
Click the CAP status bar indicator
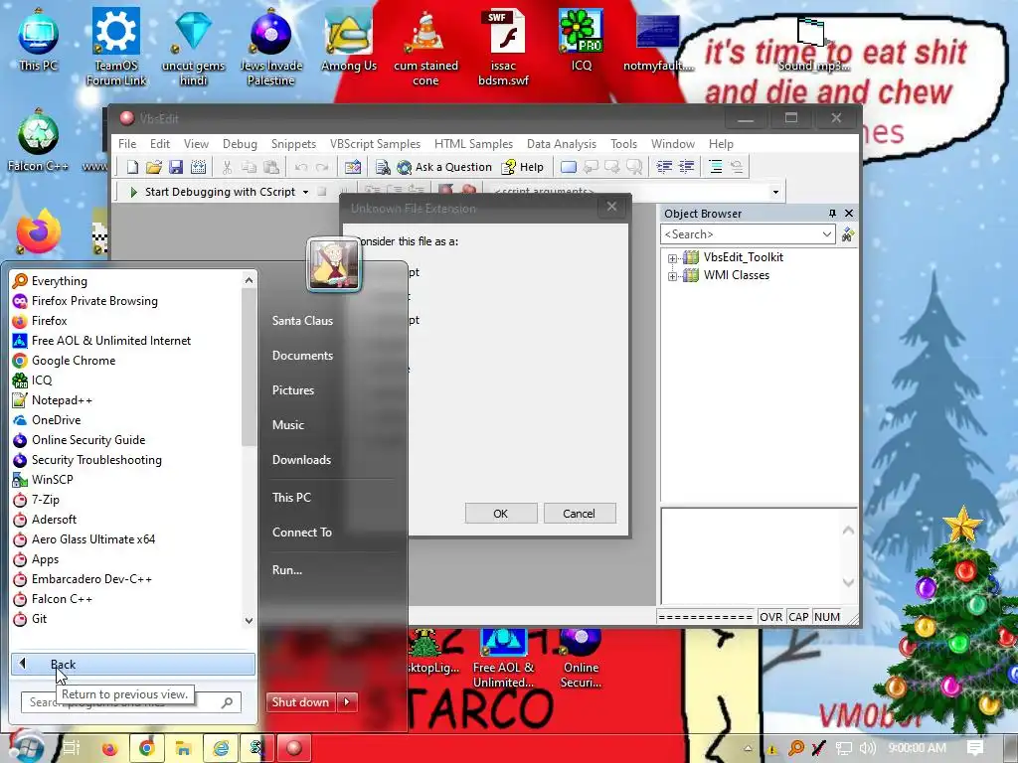pos(798,617)
